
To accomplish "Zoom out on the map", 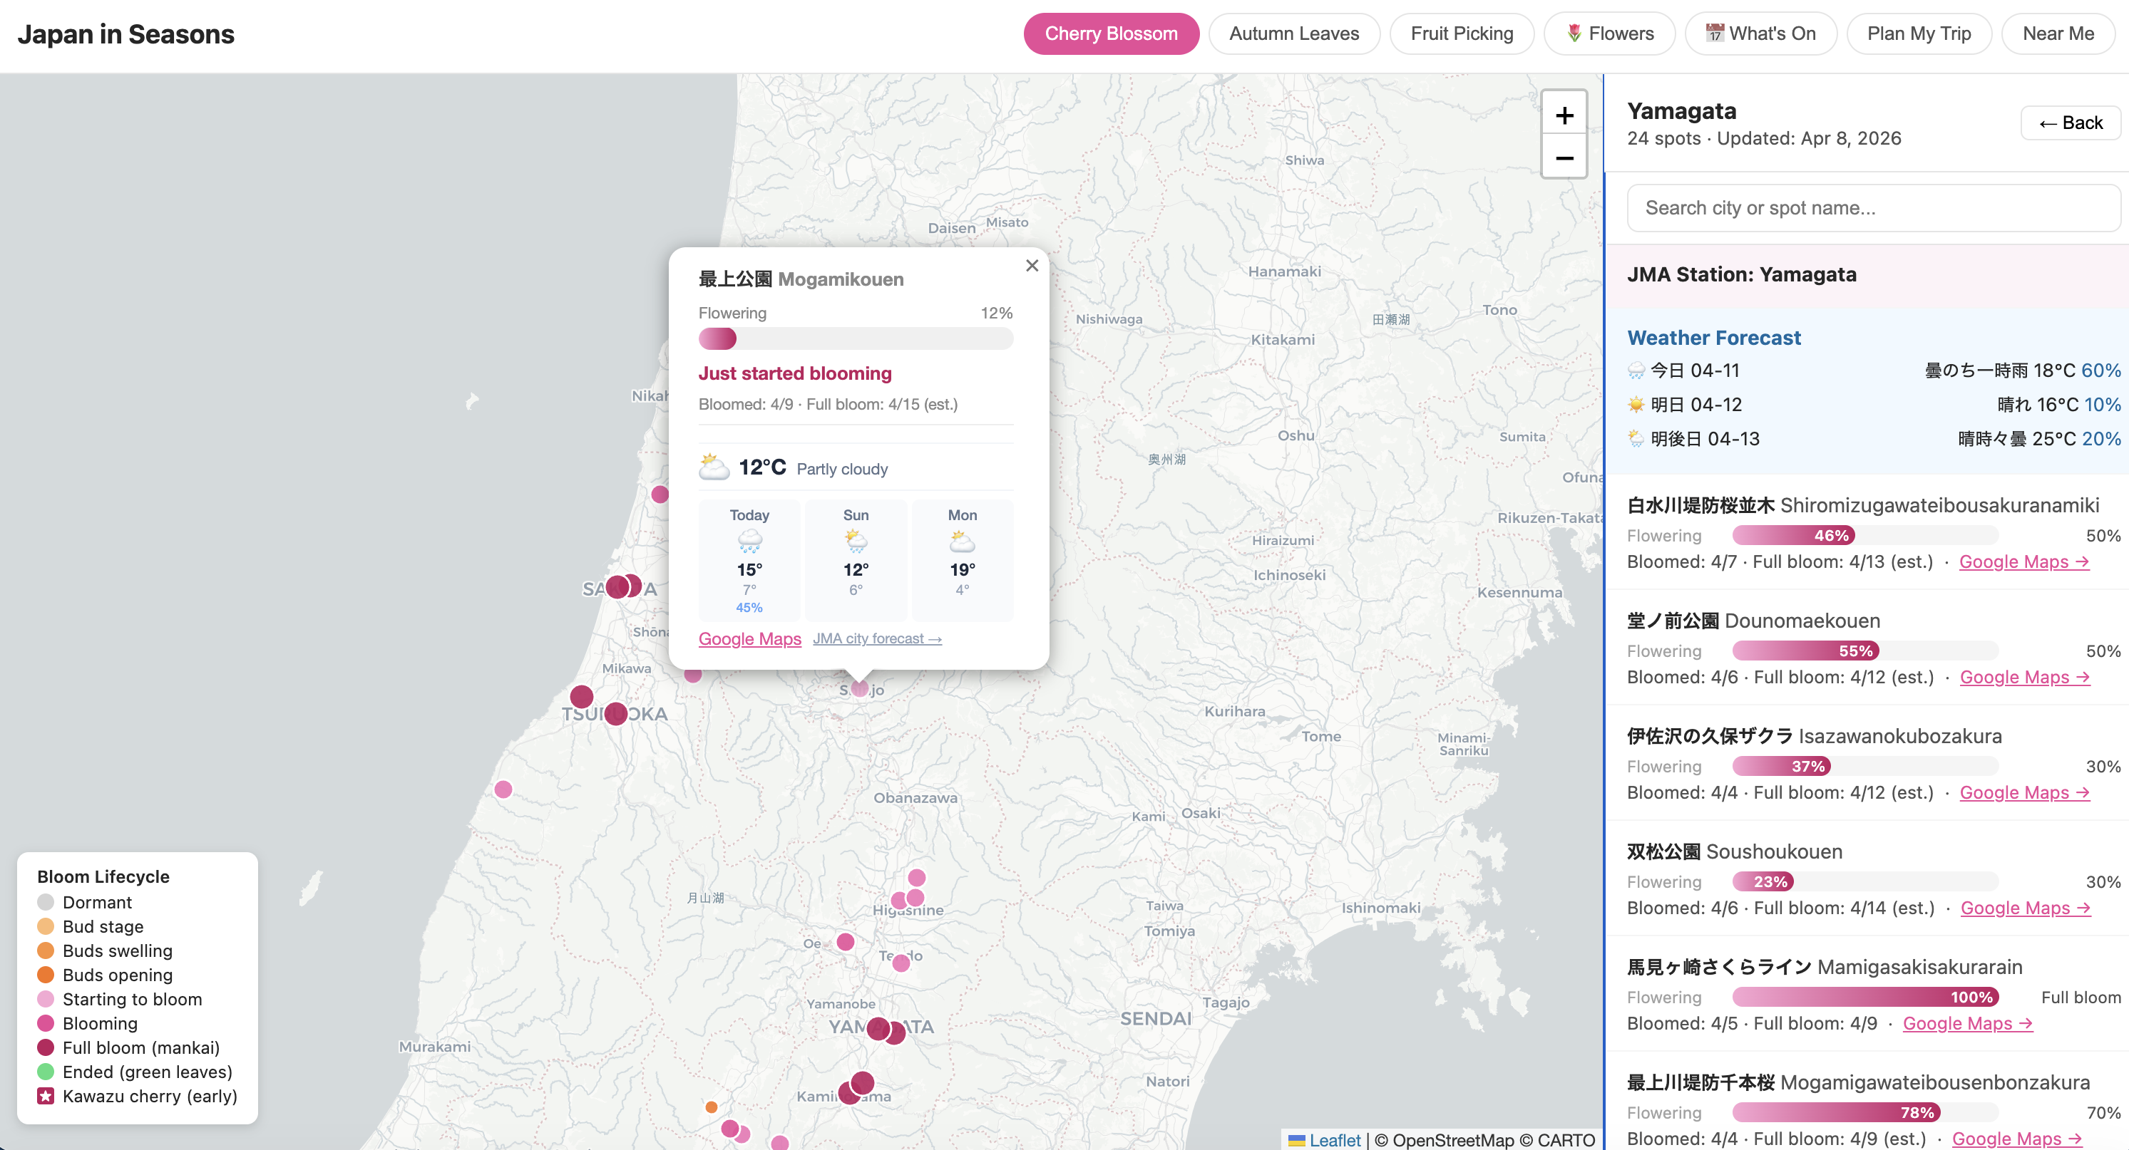I will [1564, 157].
